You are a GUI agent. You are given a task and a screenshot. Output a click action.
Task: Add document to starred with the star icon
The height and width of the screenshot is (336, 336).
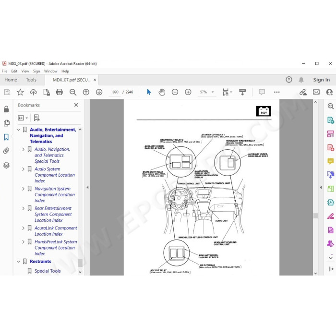20,92
